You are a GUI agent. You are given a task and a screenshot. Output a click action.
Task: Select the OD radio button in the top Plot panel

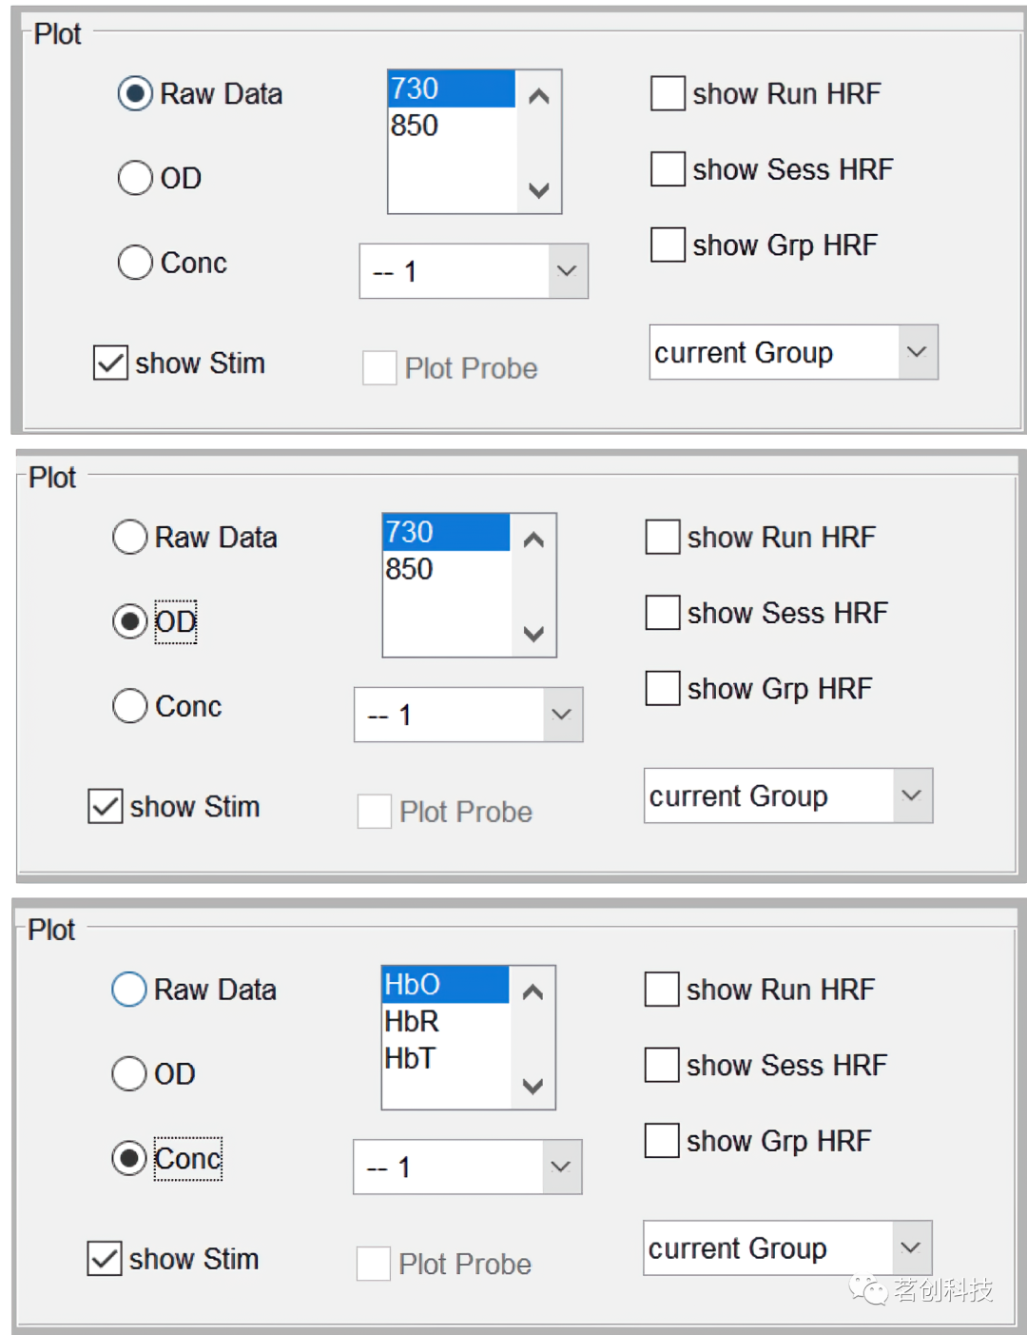(x=135, y=178)
